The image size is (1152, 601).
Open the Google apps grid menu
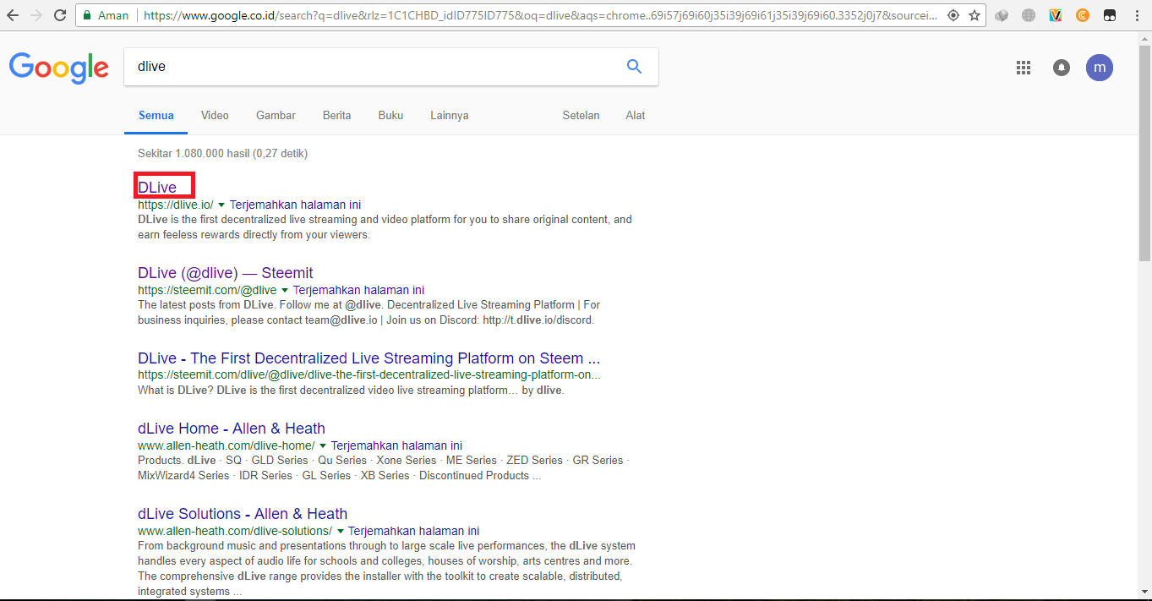(x=1024, y=68)
